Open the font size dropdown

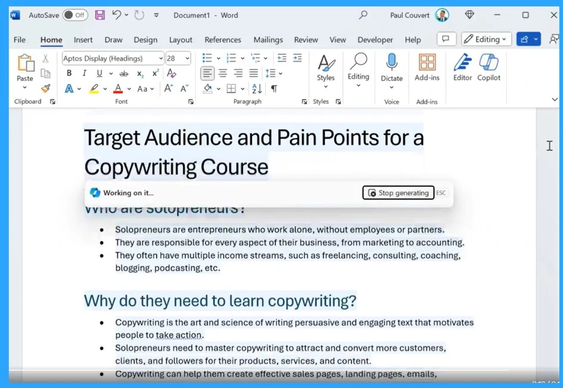187,58
